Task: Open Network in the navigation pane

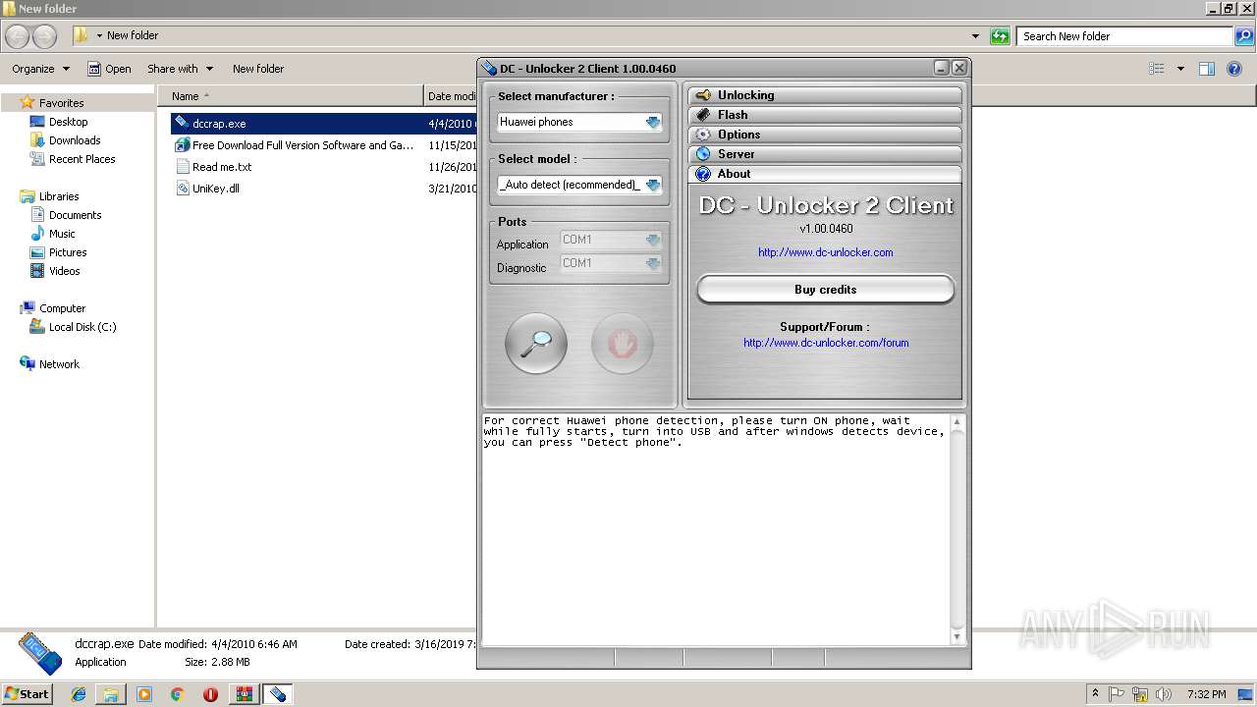Action: pos(59,364)
